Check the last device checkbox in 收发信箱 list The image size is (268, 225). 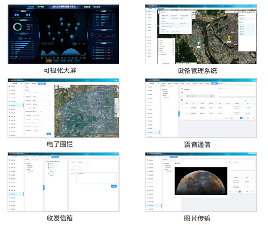[48, 175]
